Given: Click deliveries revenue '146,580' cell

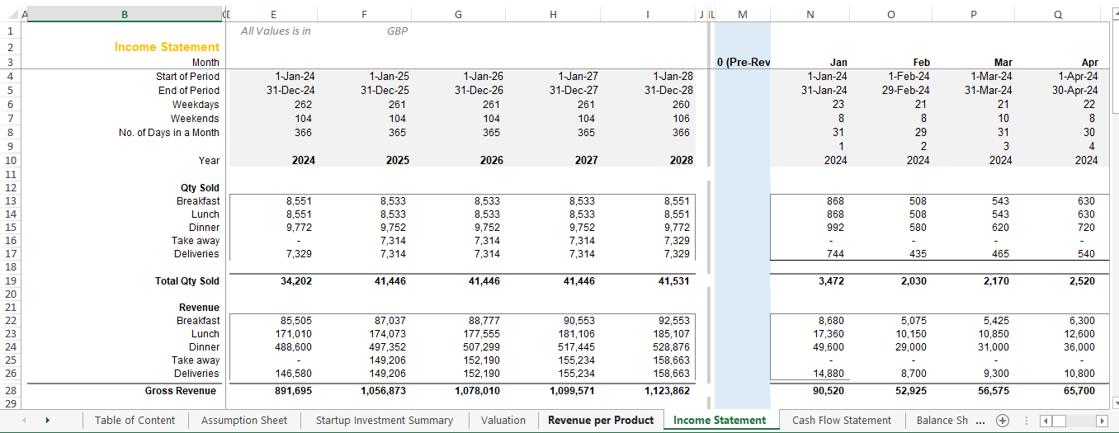Looking at the screenshot, I should pos(295,374).
